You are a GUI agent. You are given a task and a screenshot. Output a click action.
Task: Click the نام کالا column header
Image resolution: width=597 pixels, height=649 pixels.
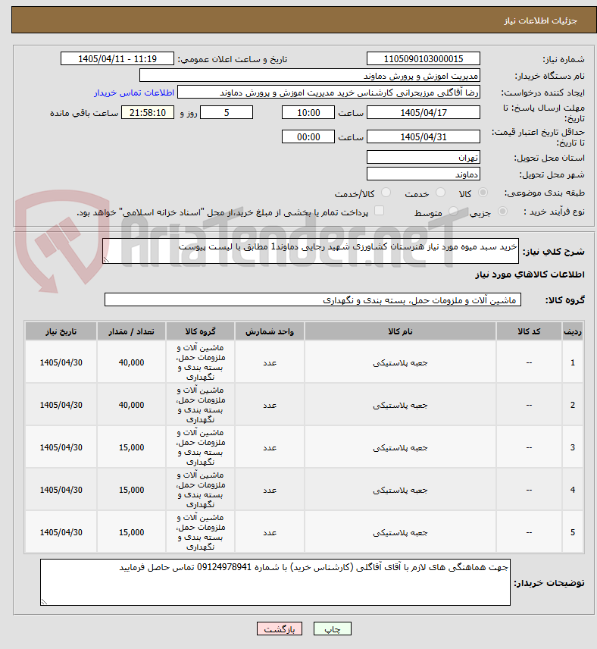tap(400, 331)
